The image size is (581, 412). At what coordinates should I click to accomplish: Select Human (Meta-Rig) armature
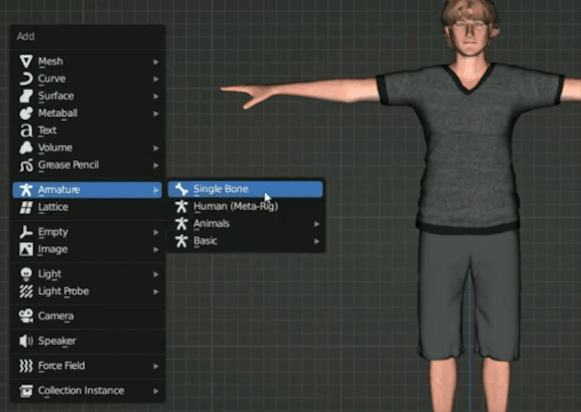(x=245, y=206)
